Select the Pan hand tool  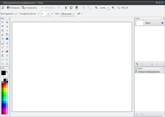[7, 35]
